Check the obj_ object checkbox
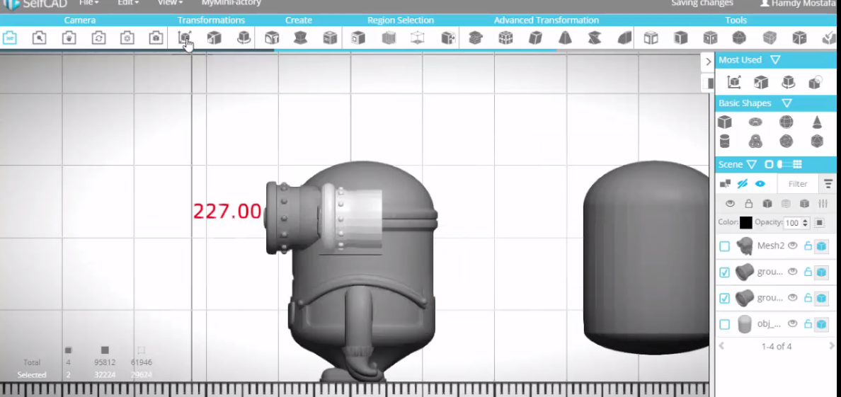Image resolution: width=841 pixels, height=397 pixels. pyautogui.click(x=725, y=325)
